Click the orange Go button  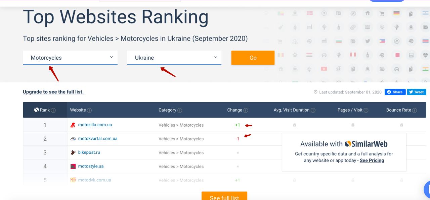(x=253, y=58)
